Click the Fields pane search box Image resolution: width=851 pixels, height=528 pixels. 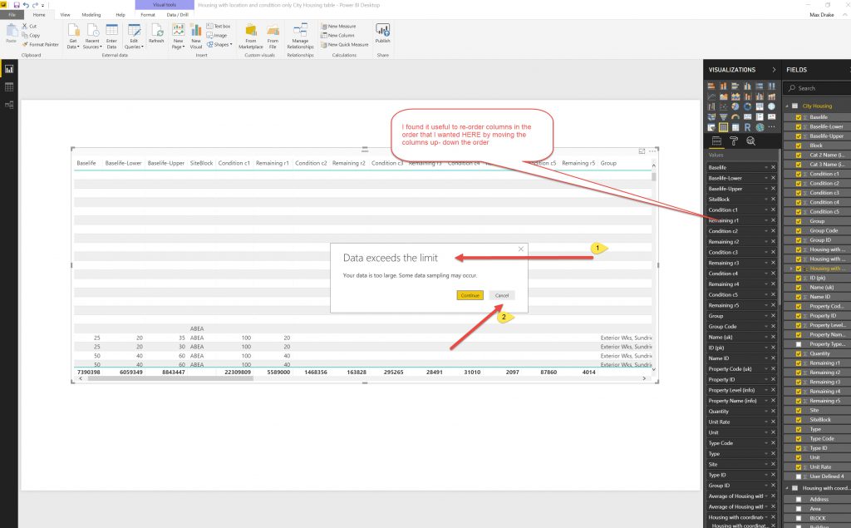pos(819,88)
